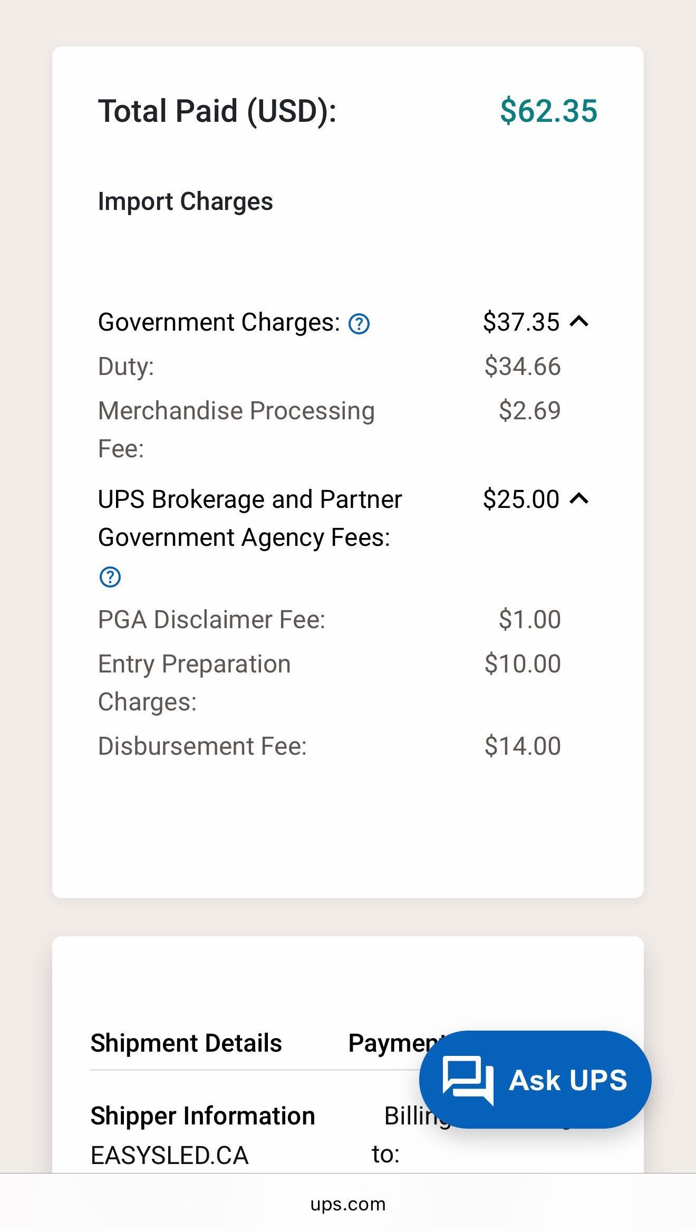
Task: Select the PGA Disclaimer Fee row label
Action: pyautogui.click(x=211, y=620)
